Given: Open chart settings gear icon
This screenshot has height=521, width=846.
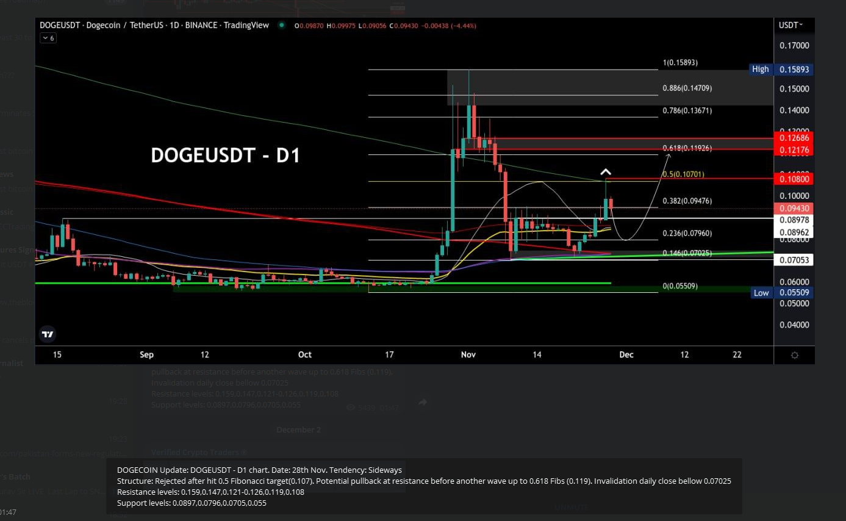Looking at the screenshot, I should [x=795, y=355].
